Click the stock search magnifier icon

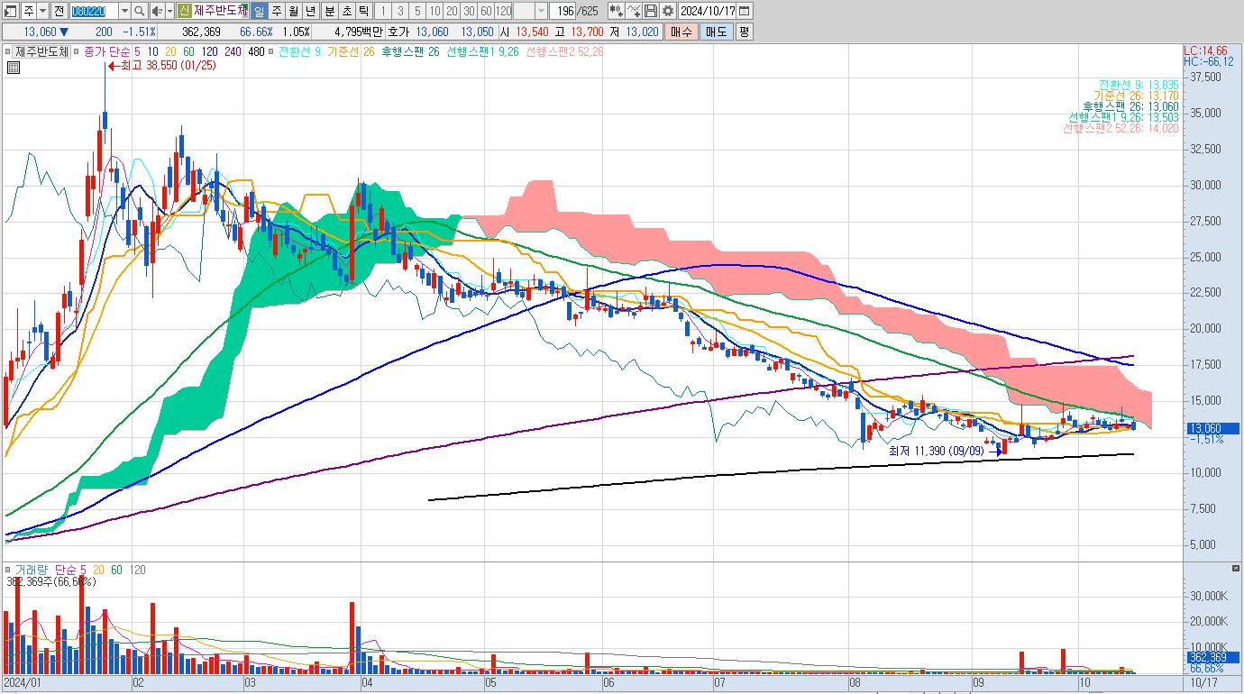tap(140, 11)
